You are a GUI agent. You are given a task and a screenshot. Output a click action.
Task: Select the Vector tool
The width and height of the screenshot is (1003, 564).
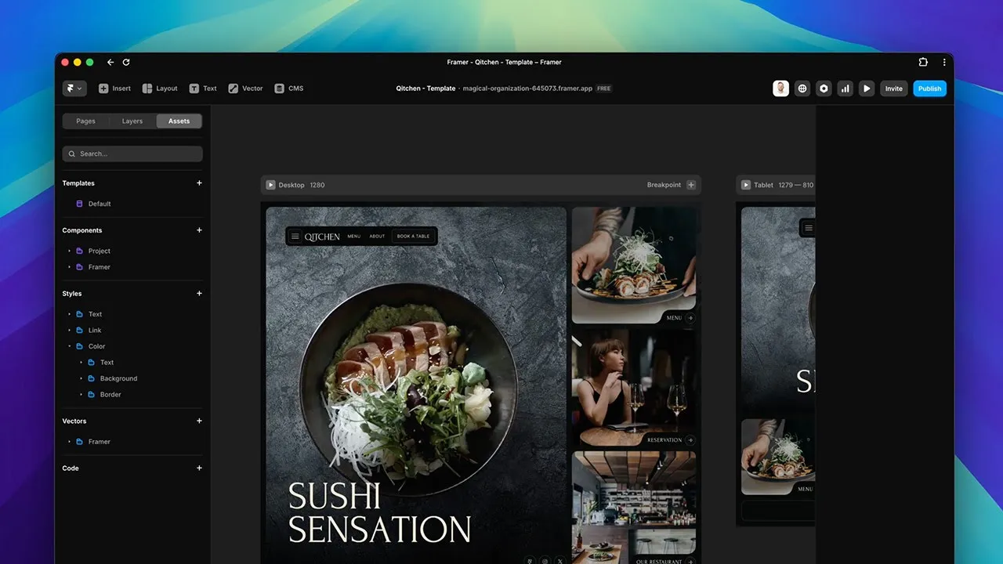[245, 89]
